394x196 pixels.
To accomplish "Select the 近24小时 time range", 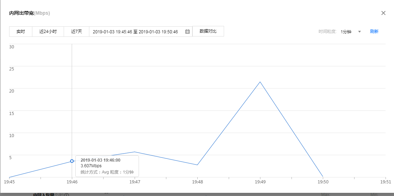I will (48, 32).
